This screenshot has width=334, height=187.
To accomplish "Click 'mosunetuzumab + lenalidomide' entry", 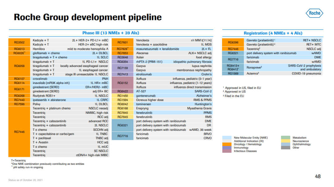I will (157, 49).
